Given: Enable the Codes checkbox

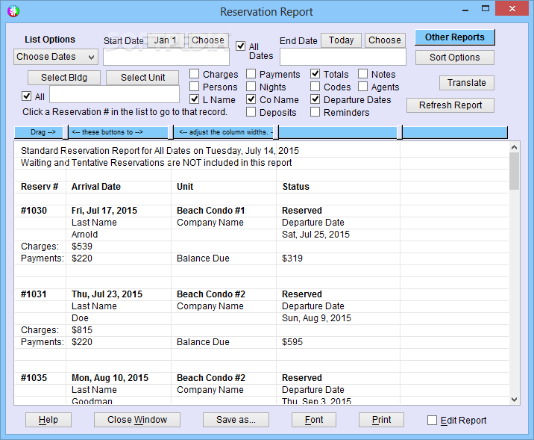Looking at the screenshot, I should tap(315, 87).
